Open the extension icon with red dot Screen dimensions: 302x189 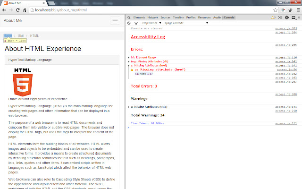point(283,10)
